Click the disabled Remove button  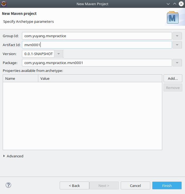pyautogui.click(x=173, y=88)
